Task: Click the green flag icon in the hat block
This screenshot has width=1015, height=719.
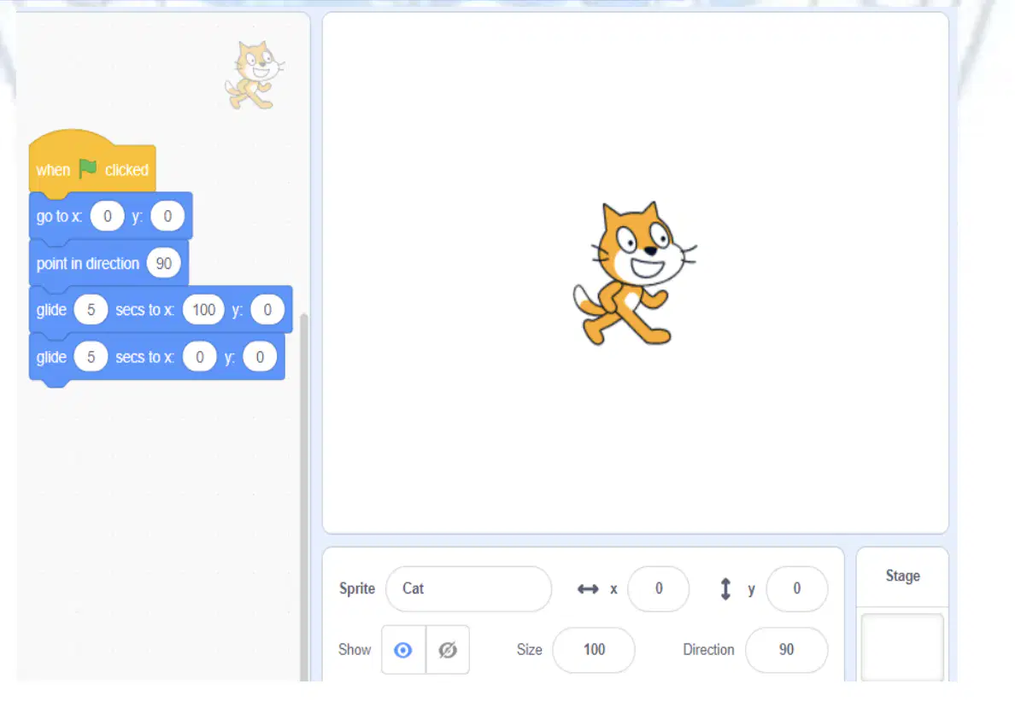Action: (x=87, y=169)
